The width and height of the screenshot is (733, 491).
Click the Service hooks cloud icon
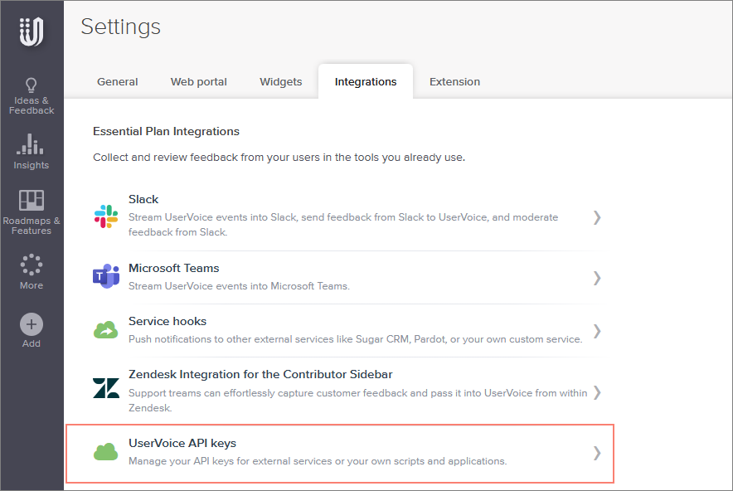tap(106, 330)
